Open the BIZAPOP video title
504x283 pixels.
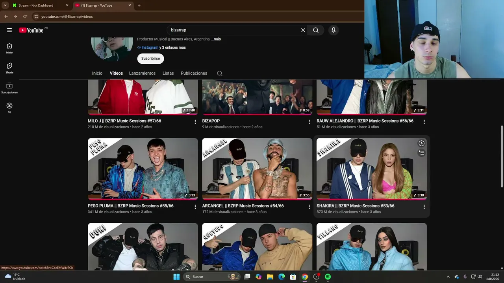pos(211,121)
